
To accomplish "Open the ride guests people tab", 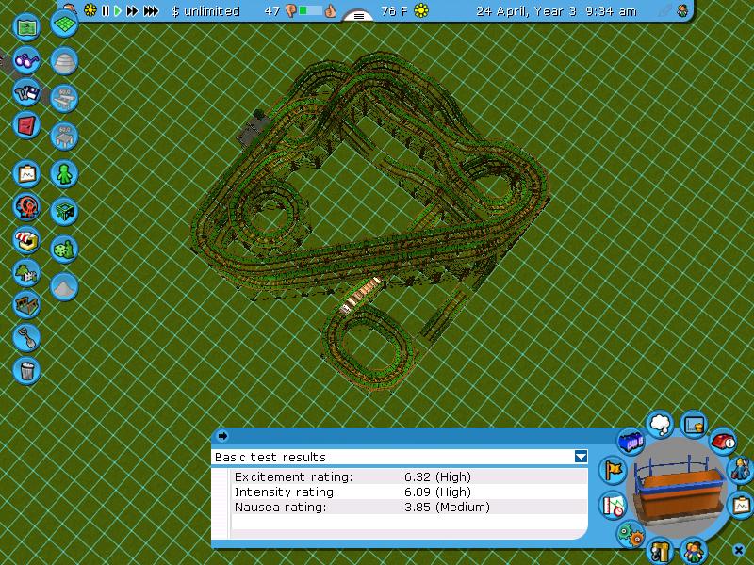I will pyautogui.click(x=694, y=551).
